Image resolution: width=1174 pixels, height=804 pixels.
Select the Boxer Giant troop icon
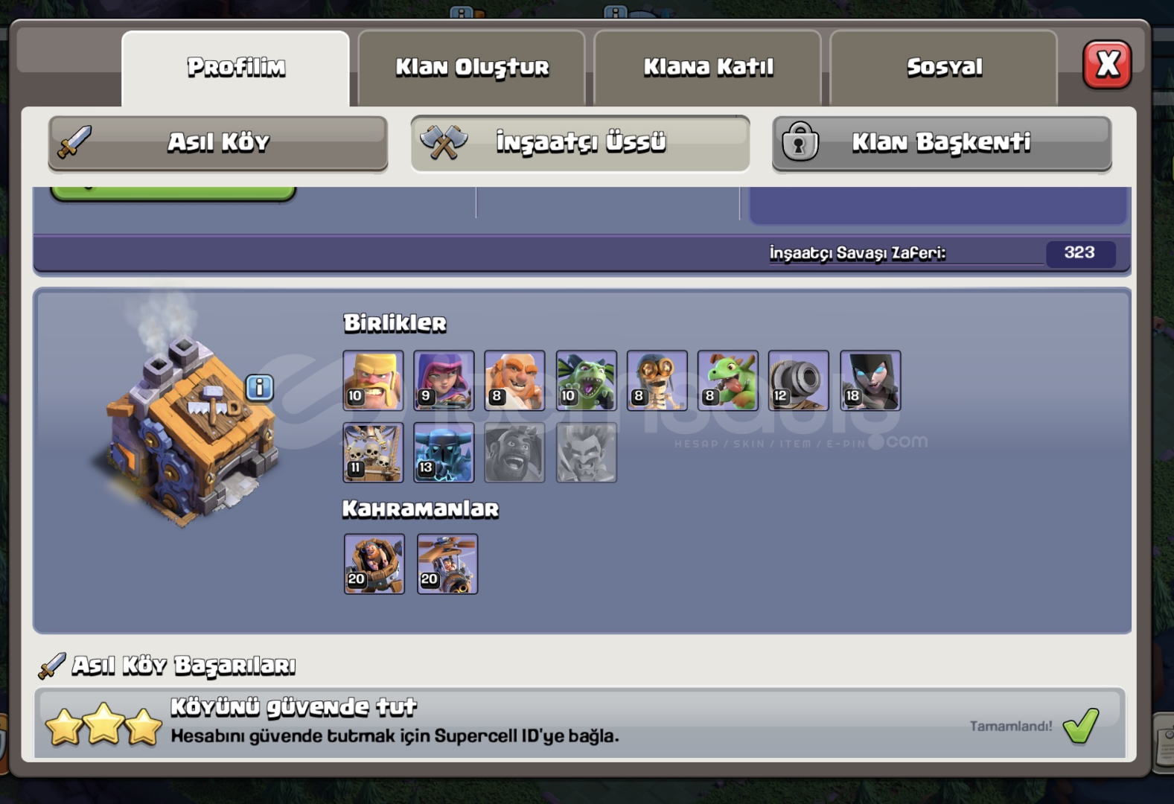(514, 380)
